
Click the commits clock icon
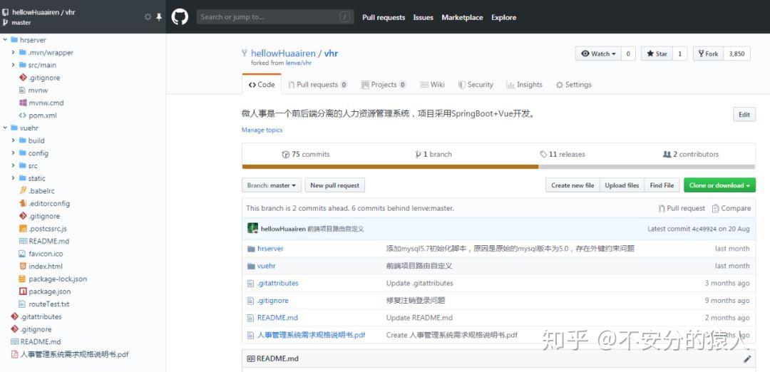coord(286,154)
